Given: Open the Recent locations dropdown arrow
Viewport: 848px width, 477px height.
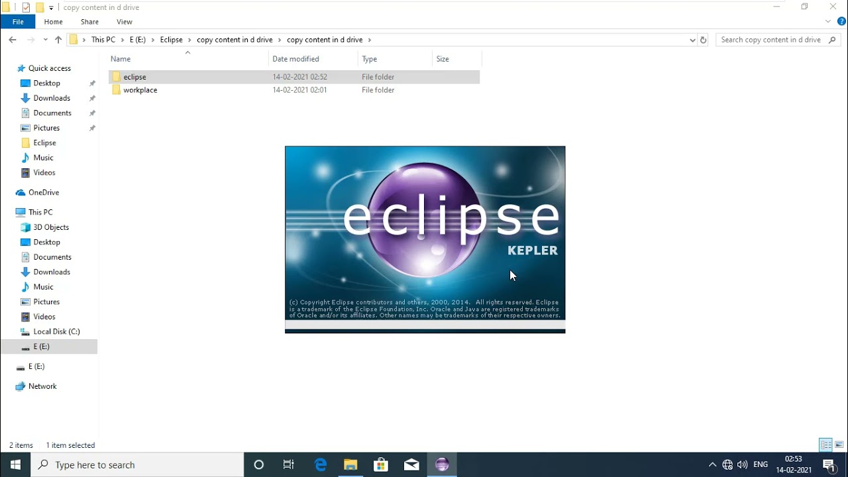Looking at the screenshot, I should 46,40.
